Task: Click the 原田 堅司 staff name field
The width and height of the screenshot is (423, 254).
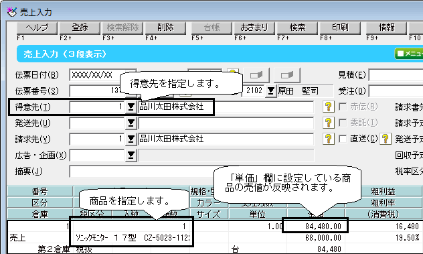Action: click(x=305, y=90)
